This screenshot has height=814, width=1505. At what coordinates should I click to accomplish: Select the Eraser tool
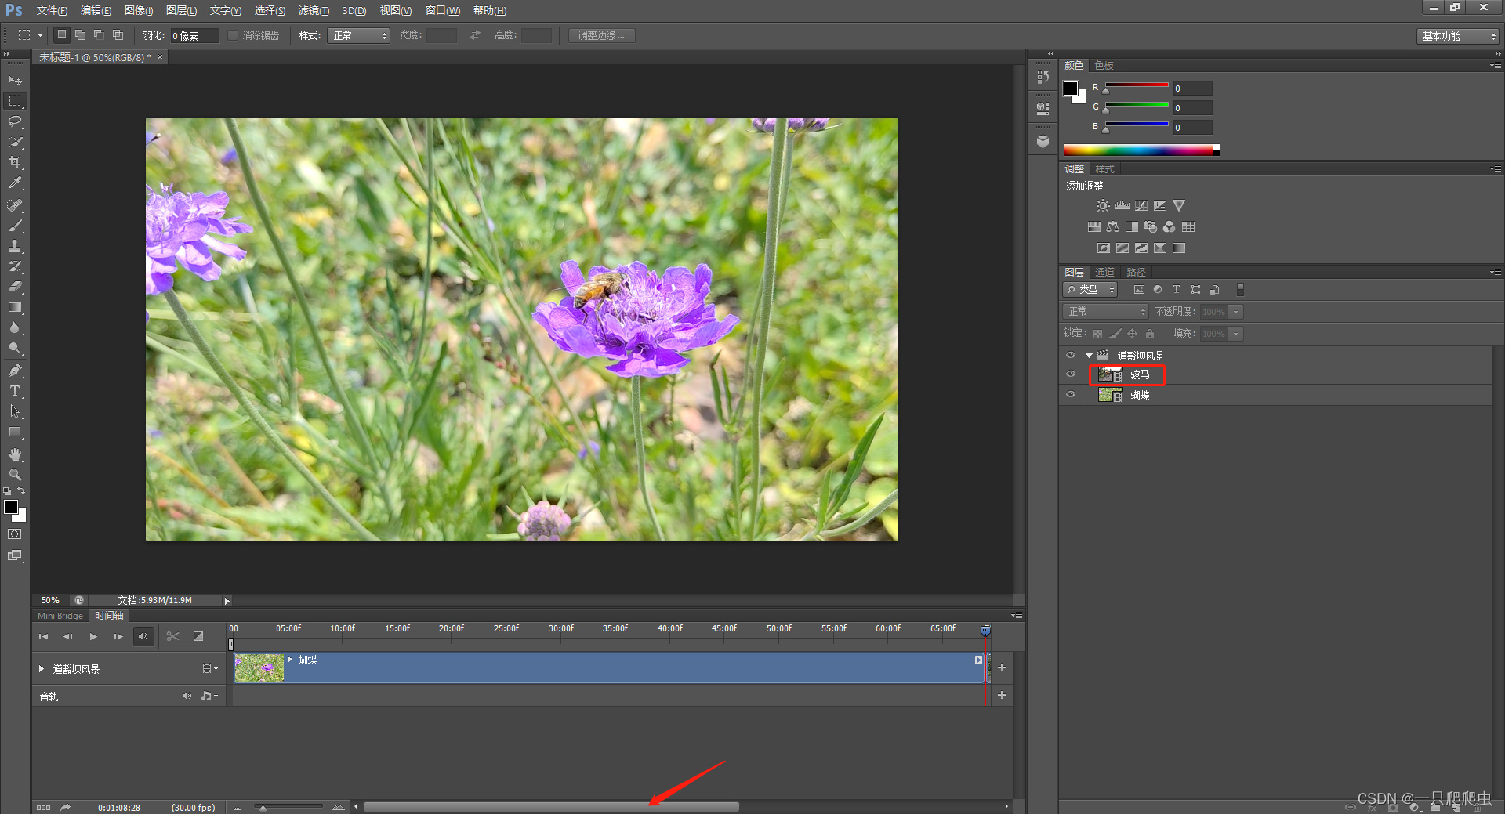point(15,287)
